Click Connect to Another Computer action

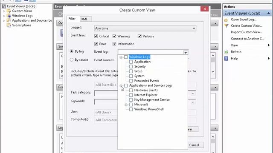tap(247, 39)
